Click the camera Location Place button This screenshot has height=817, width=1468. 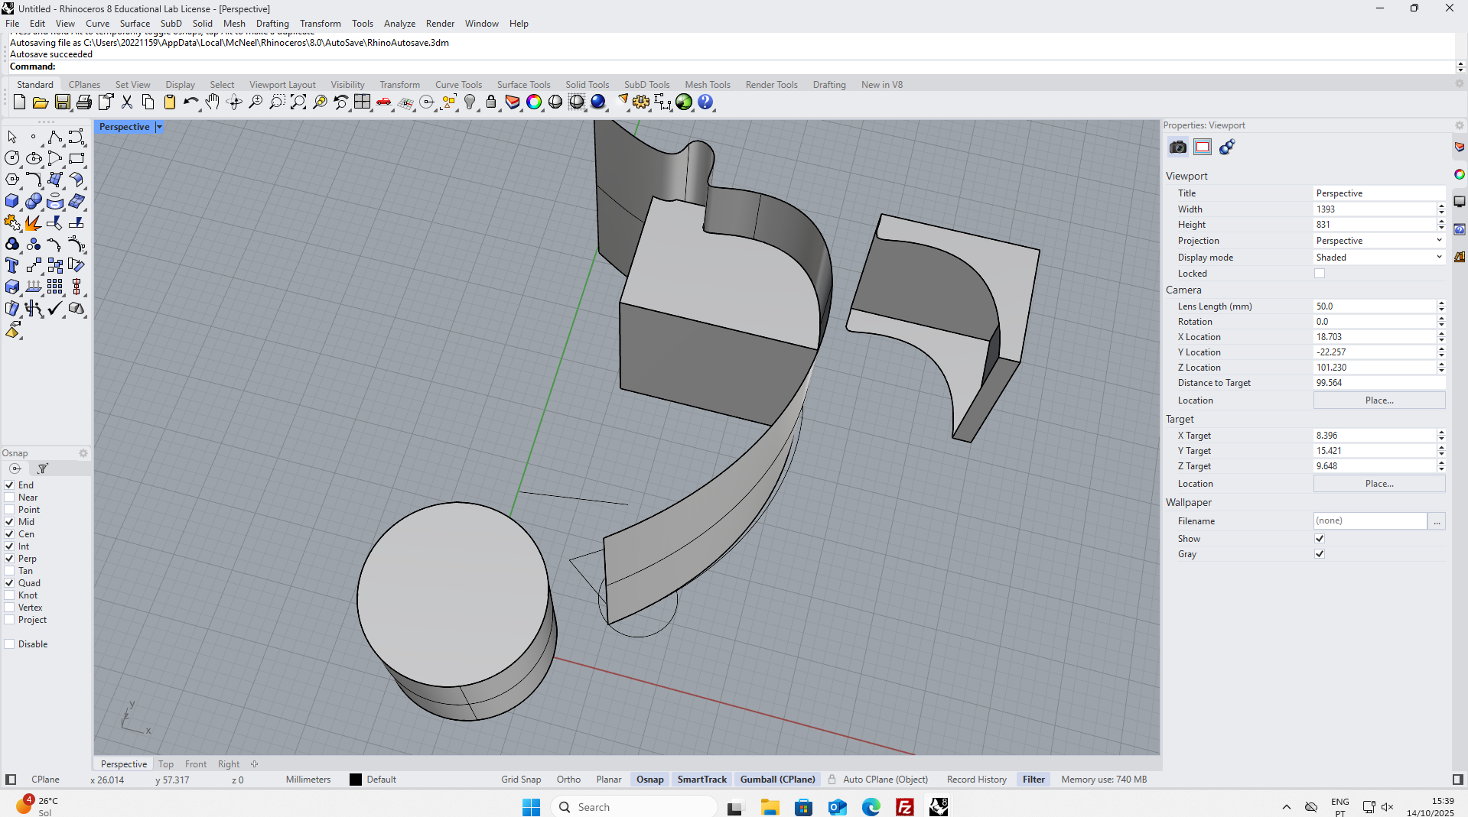(x=1378, y=400)
